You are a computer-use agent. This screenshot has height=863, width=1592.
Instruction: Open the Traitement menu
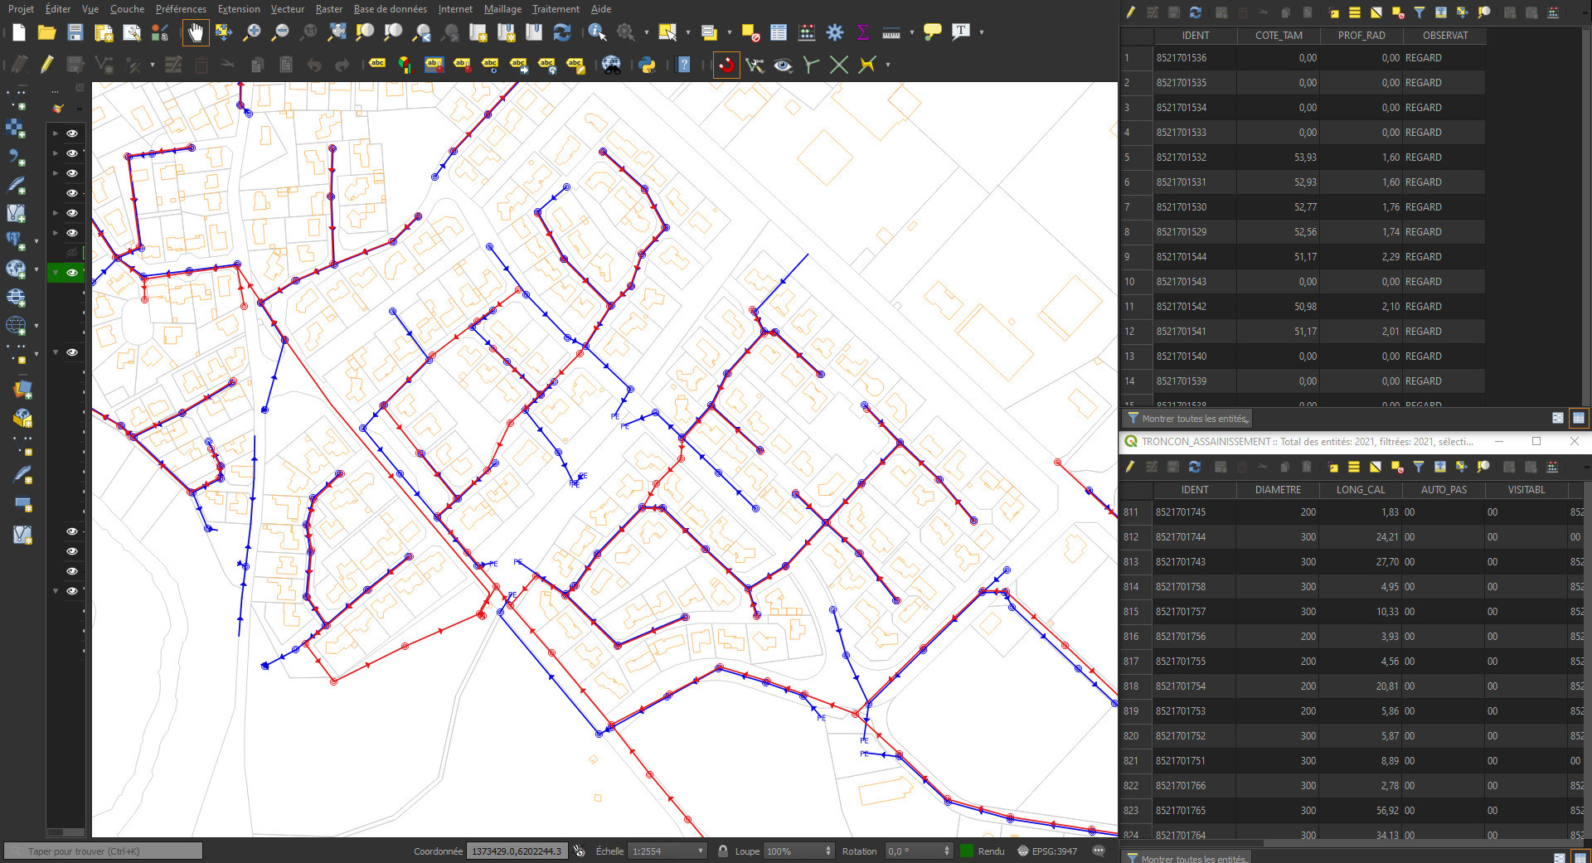[556, 9]
